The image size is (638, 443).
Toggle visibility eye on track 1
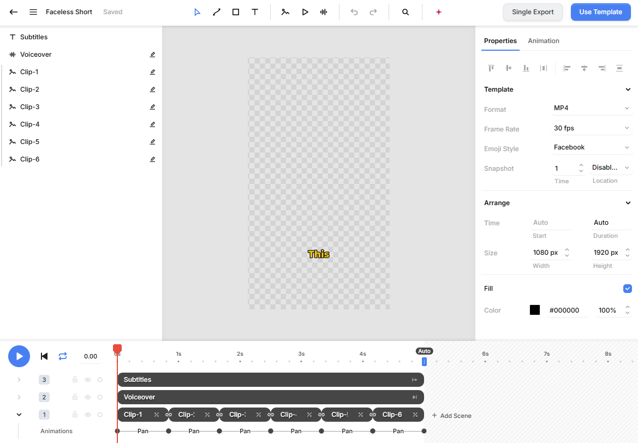[x=88, y=415]
